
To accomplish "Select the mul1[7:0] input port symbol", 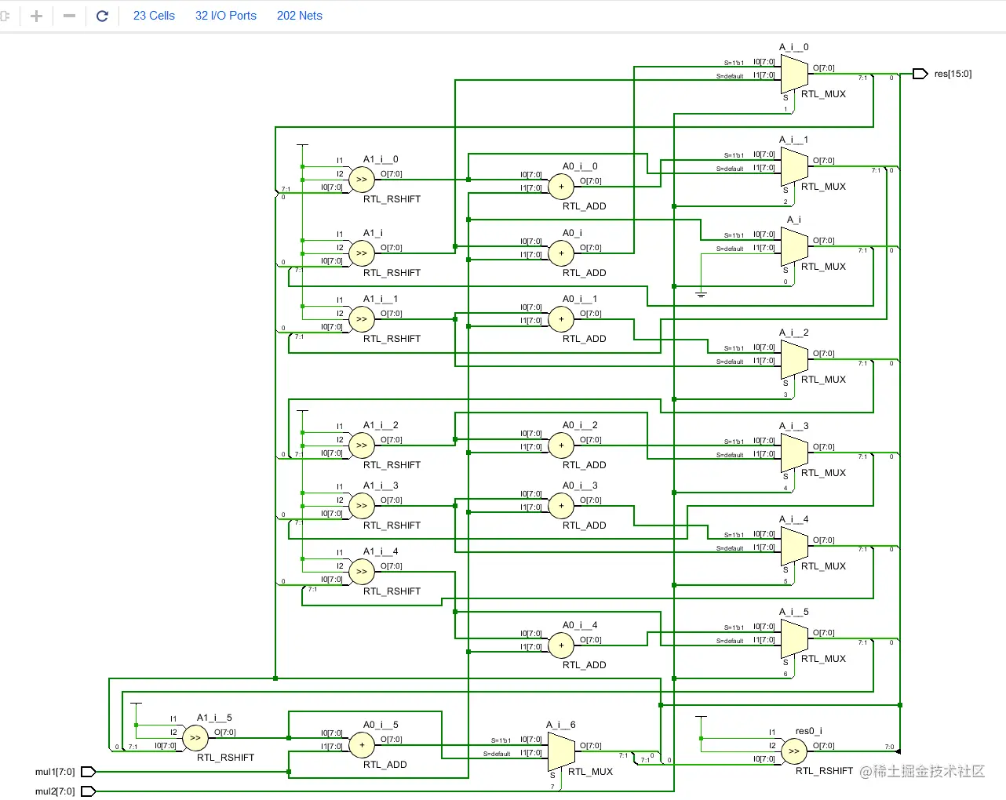I will (x=89, y=772).
